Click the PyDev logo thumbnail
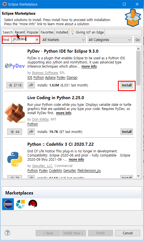 coord(15,66)
